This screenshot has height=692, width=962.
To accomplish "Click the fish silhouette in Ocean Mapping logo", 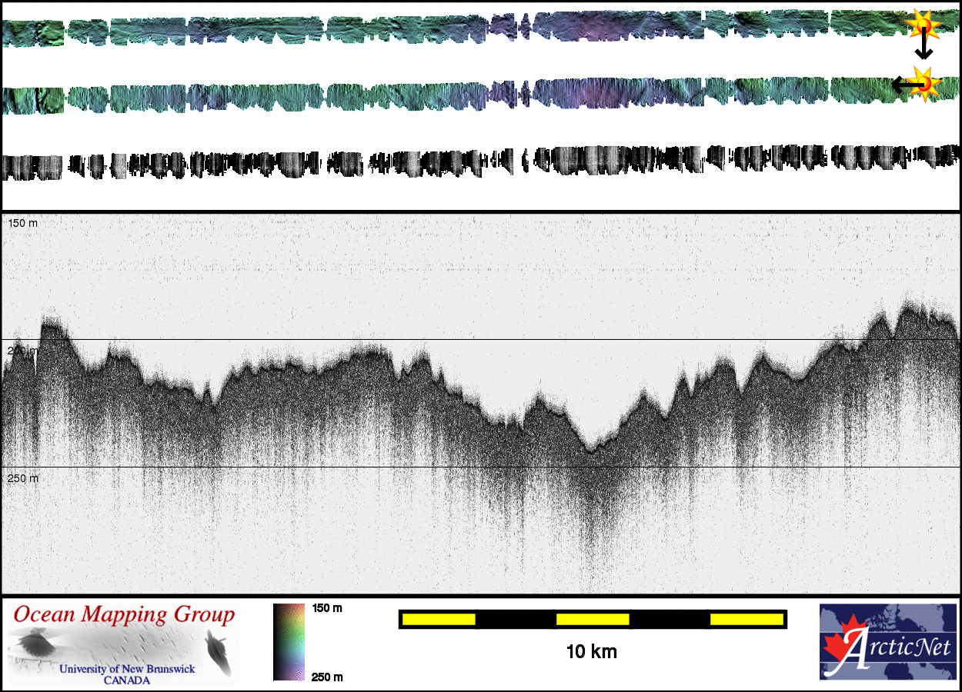I will click(219, 652).
